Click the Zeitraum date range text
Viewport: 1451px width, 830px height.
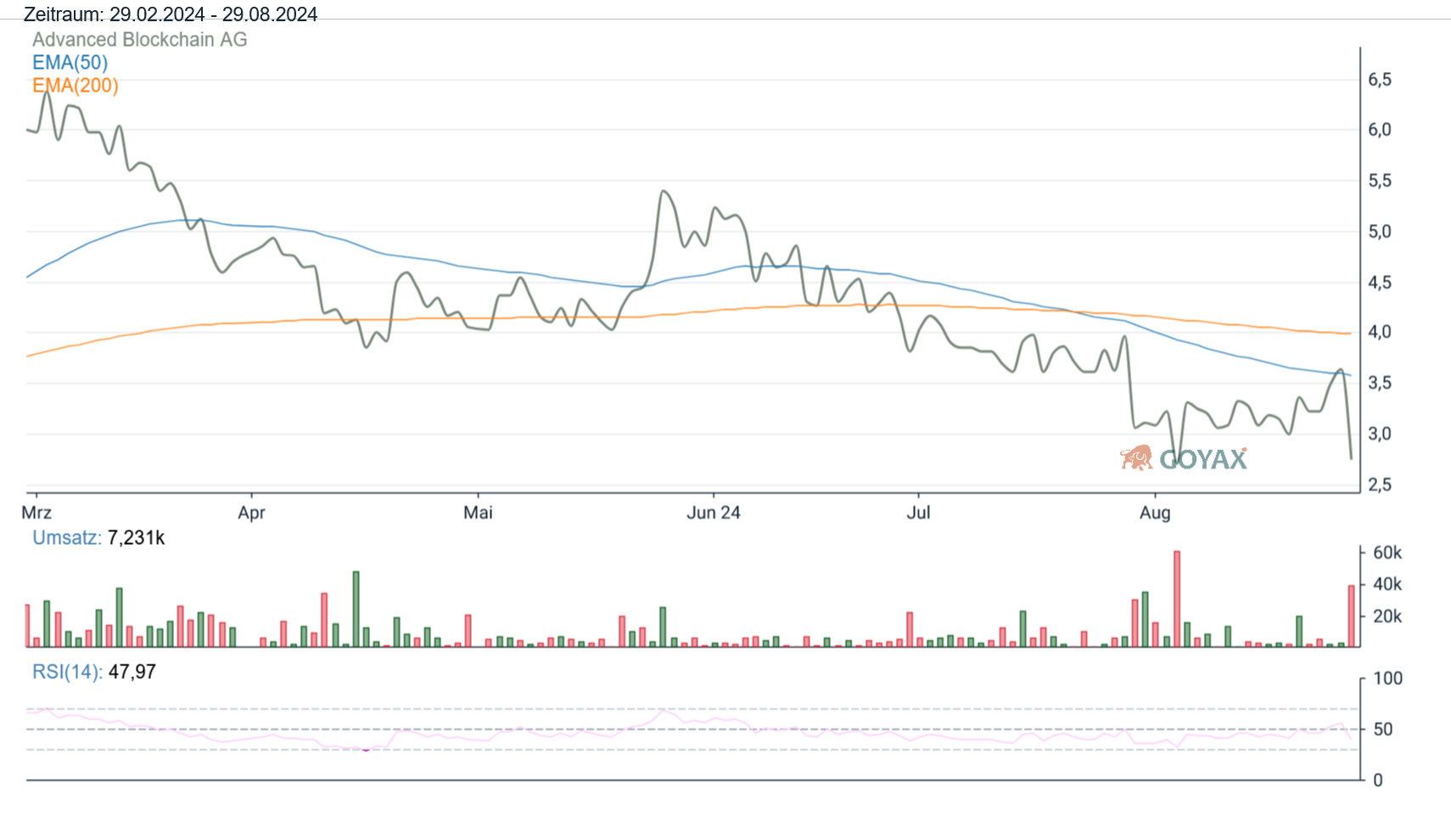click(171, 14)
